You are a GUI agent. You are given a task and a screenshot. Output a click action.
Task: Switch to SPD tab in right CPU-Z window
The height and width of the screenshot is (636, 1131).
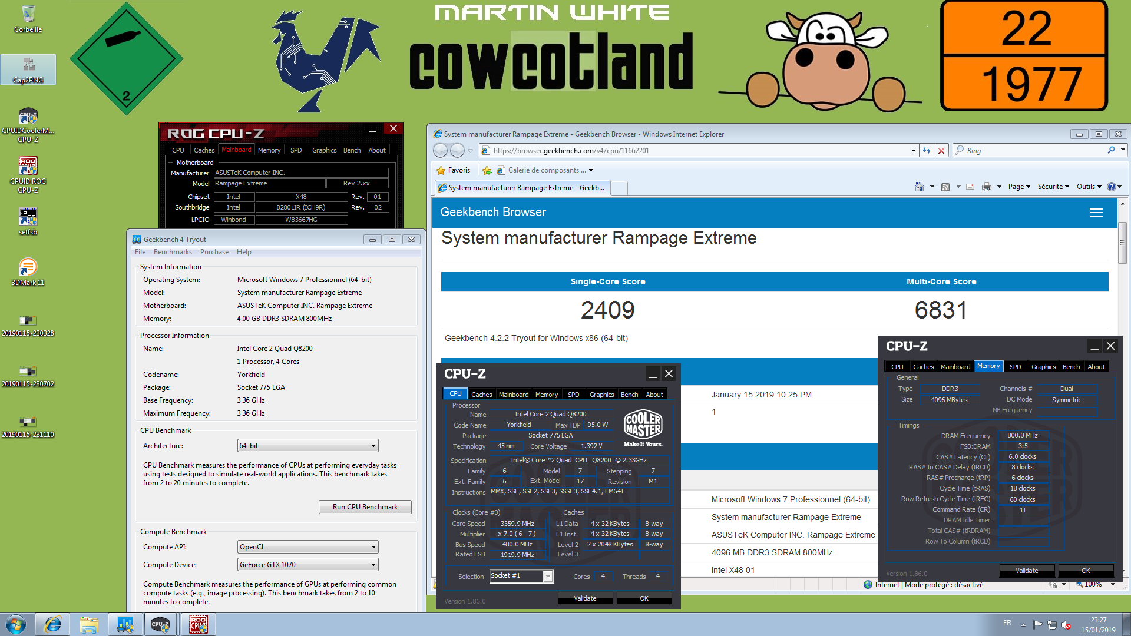point(1015,366)
